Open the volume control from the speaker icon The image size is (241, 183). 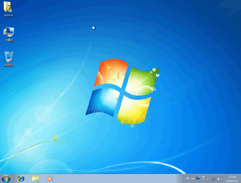(220, 179)
